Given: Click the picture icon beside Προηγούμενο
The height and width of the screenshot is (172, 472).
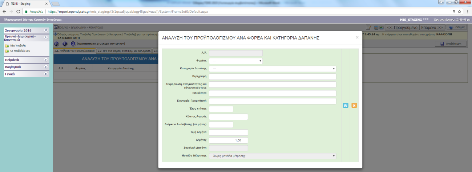Looking at the screenshot, I should point(381,27).
